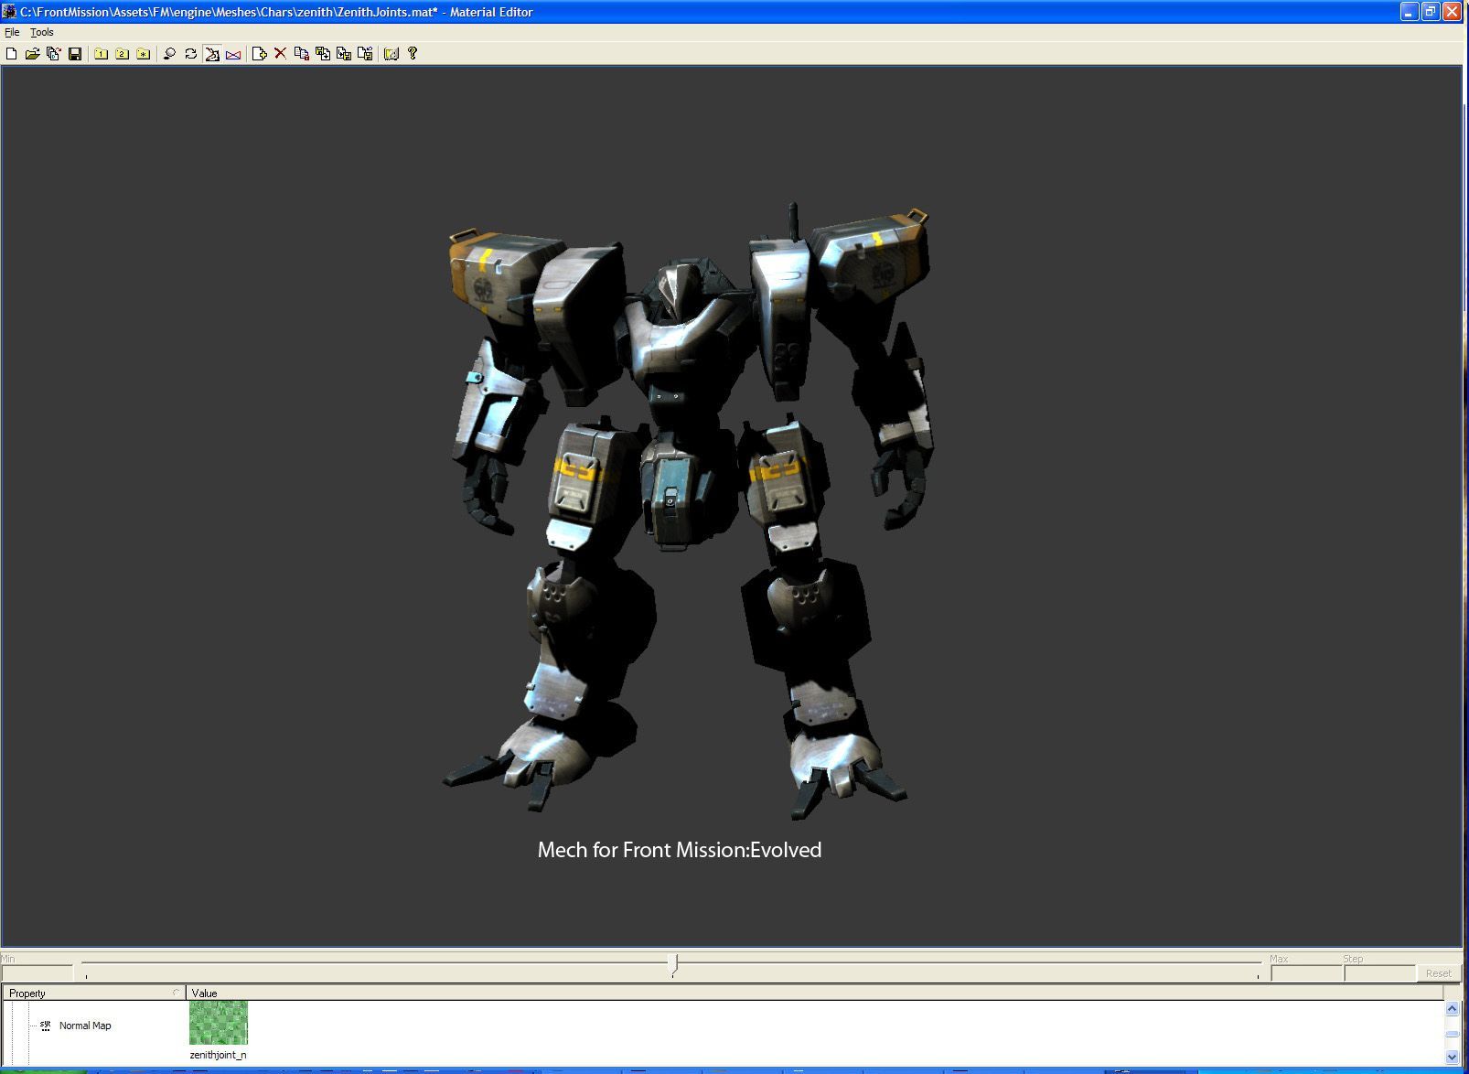Toggle the pressed mesh view toolbar button
This screenshot has width=1469, height=1074.
point(212,54)
